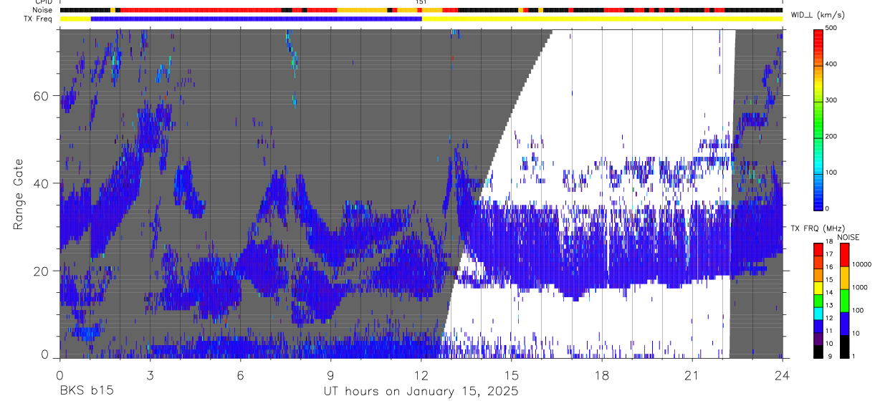This screenshot has height=406, width=880.
Task: Click the 'TX Freq' row label at top left
Action: coord(39,19)
